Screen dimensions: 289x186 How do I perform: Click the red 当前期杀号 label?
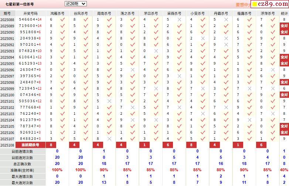pyautogui.click(x=30, y=145)
